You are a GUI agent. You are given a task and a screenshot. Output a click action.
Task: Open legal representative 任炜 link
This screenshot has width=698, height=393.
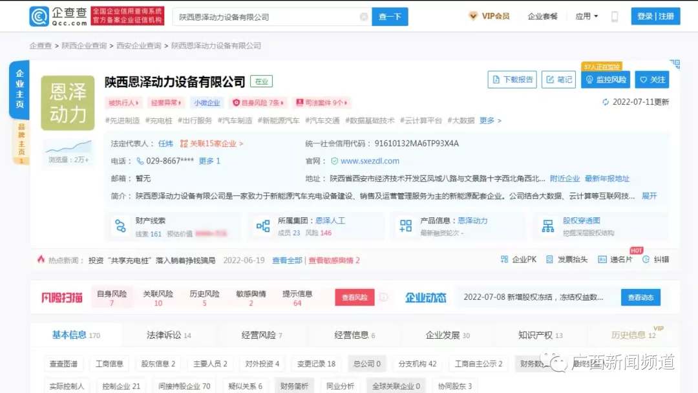tap(165, 143)
